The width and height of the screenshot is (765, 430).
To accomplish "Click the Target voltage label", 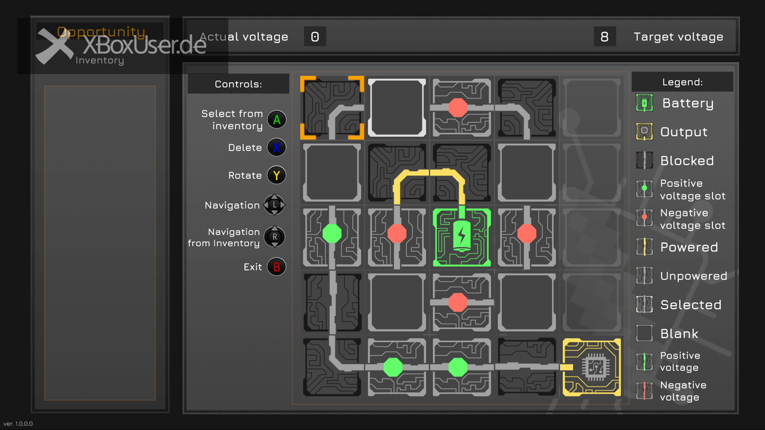I will (678, 36).
